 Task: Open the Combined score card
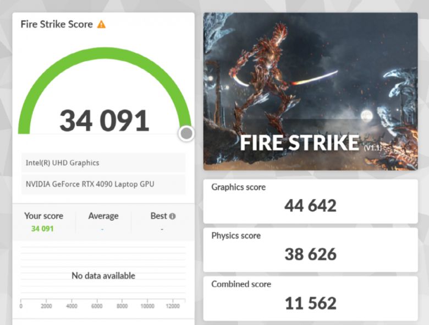pyautogui.click(x=310, y=297)
